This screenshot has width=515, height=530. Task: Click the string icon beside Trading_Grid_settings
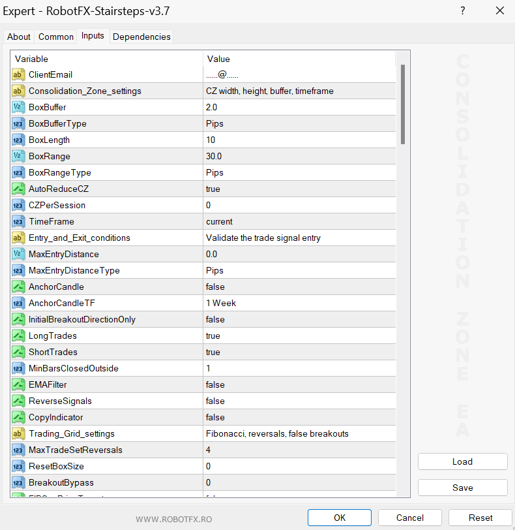[x=18, y=433]
